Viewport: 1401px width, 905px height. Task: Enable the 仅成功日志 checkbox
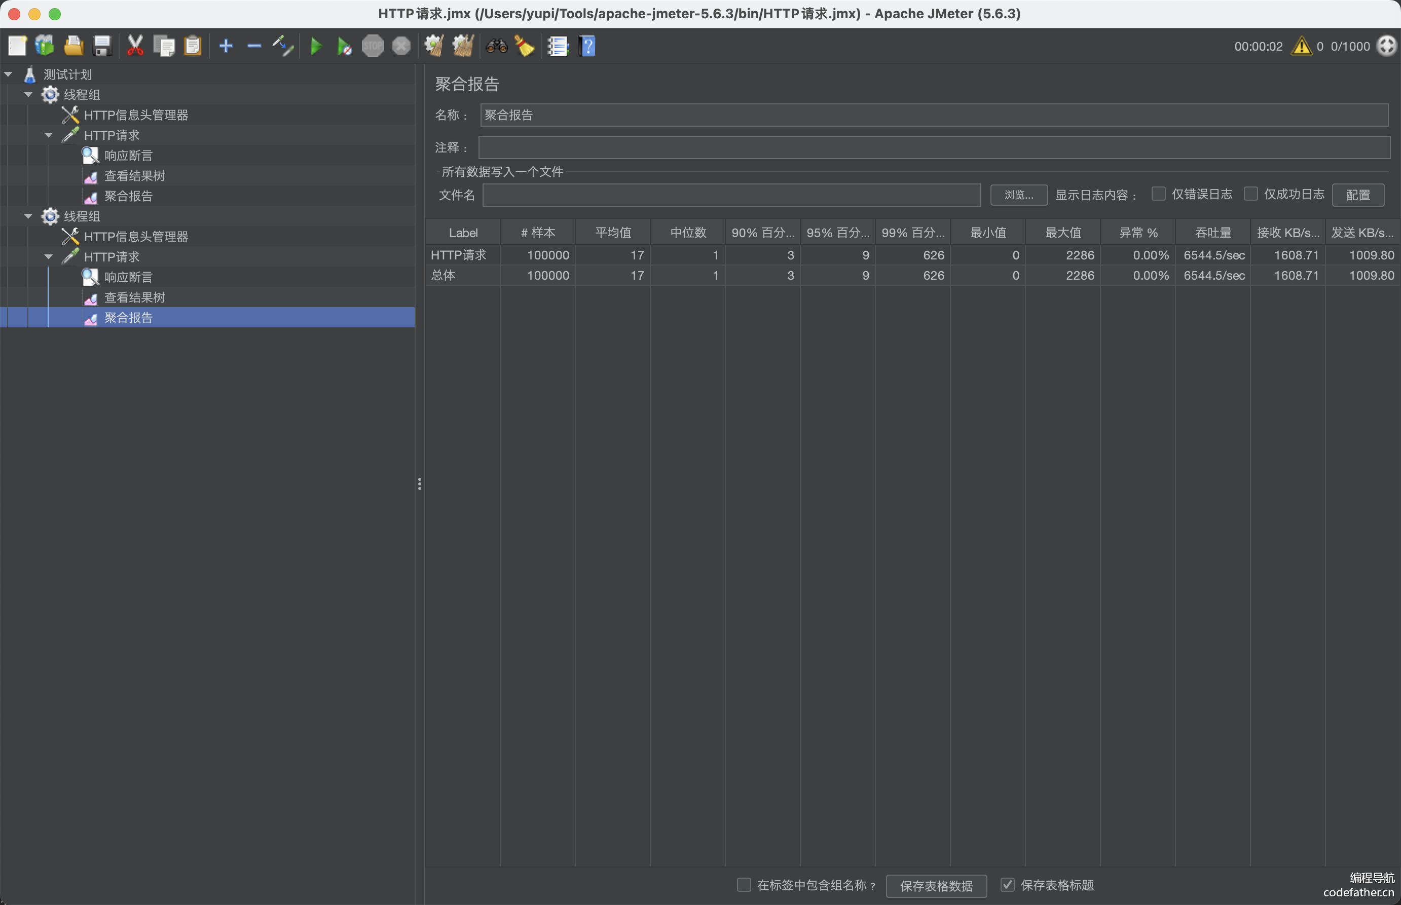coord(1250,194)
